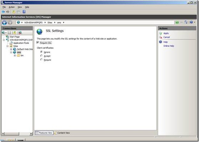This screenshot has width=199, height=142.
Task: Open the Action menu
Action: click(12, 7)
